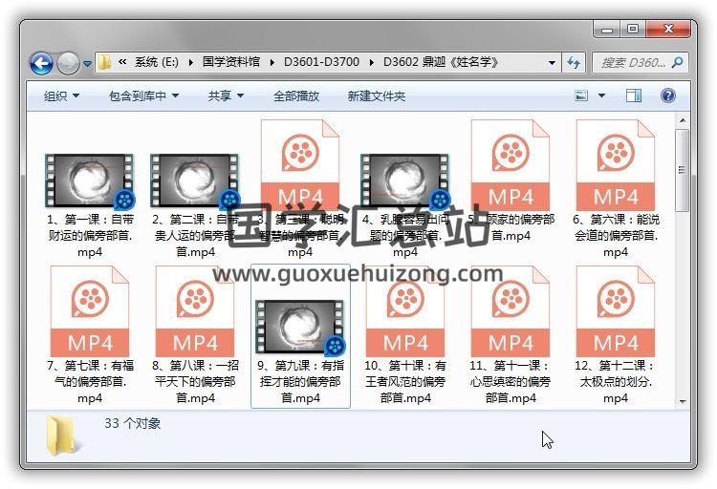Toggle the preview pane icon
Viewport: 717px width, 489px height.
(634, 96)
